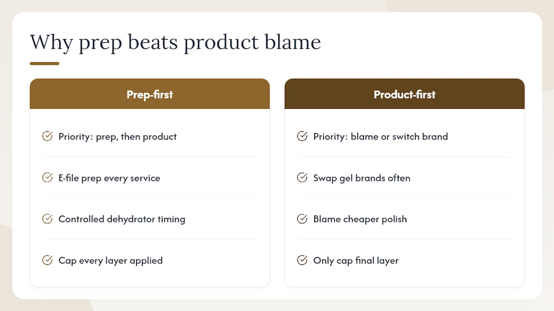Click check icon next to 'E-file prep every service'
Image resolution: width=554 pixels, height=311 pixels.
47,178
